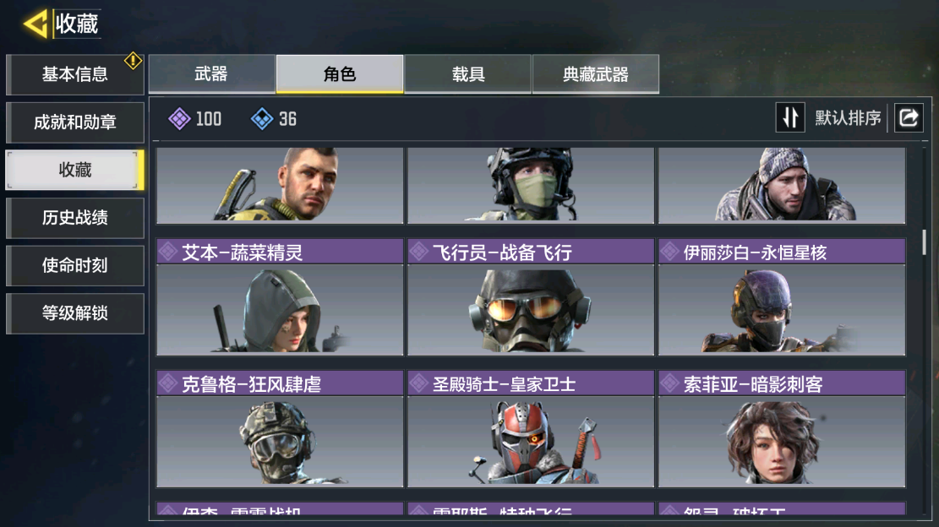Tap the yellow back arrow icon
Image resolution: width=939 pixels, height=527 pixels.
pos(35,24)
